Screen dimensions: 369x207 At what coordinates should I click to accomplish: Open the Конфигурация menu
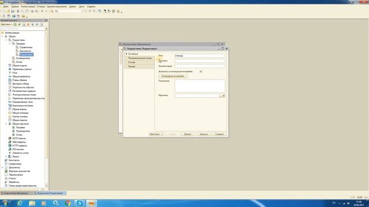point(28,6)
